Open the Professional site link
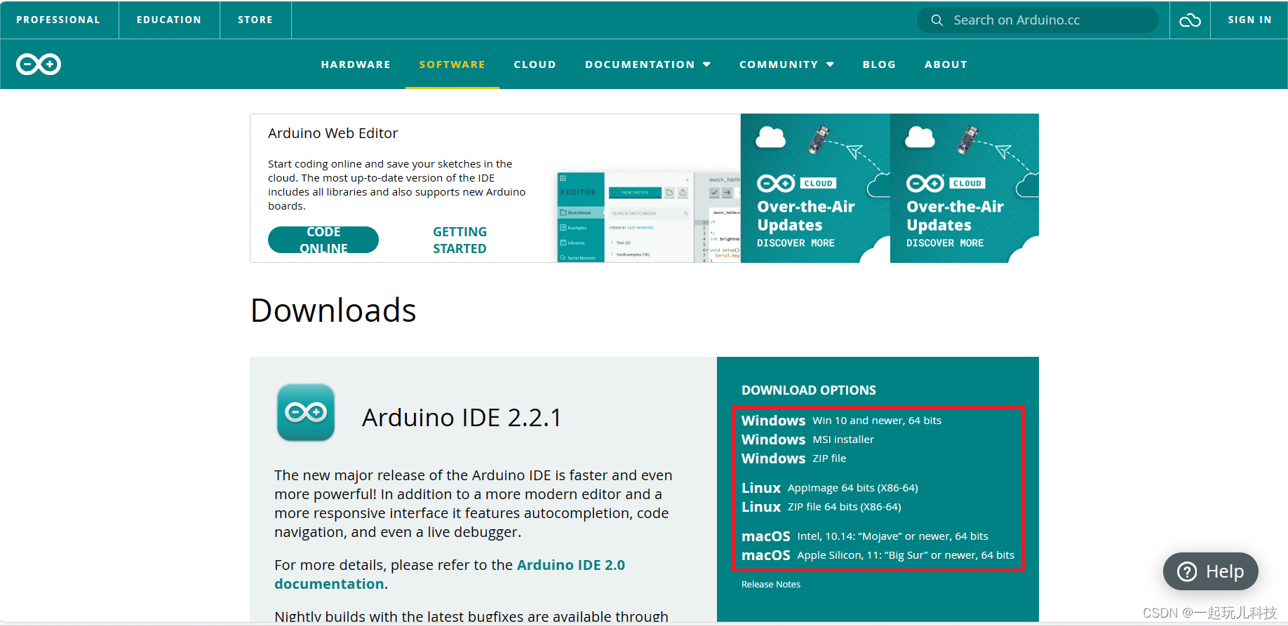The width and height of the screenshot is (1288, 626). [58, 20]
